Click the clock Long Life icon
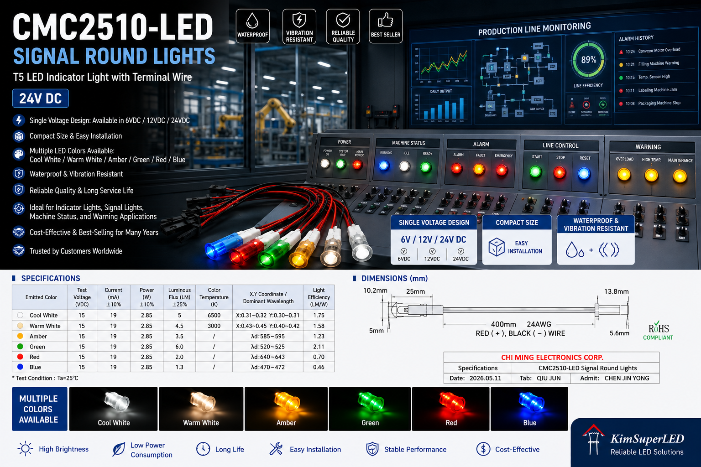Image resolution: width=701 pixels, height=467 pixels. (203, 449)
